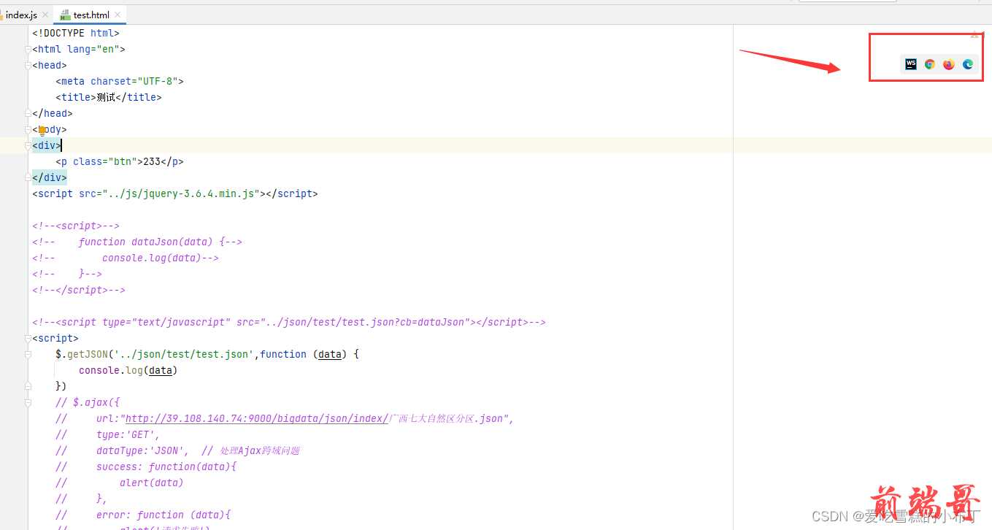Place cursor on the DOCTYPE html line
Viewport: 992px width, 530px height.
[76, 33]
